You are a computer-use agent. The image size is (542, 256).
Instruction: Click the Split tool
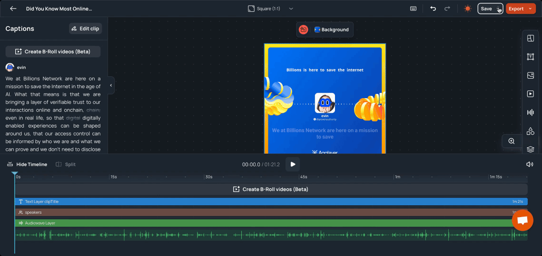66,165
